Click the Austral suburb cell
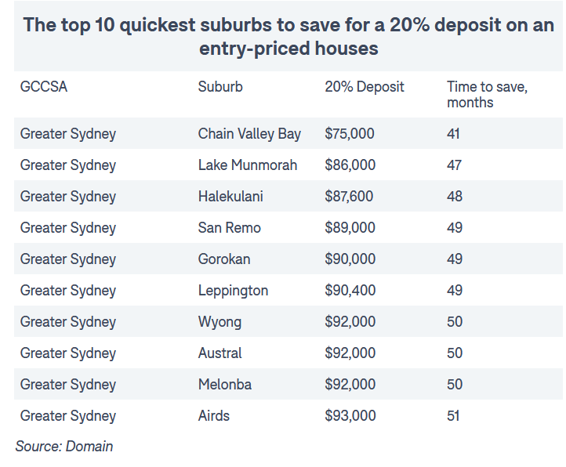 (220, 353)
